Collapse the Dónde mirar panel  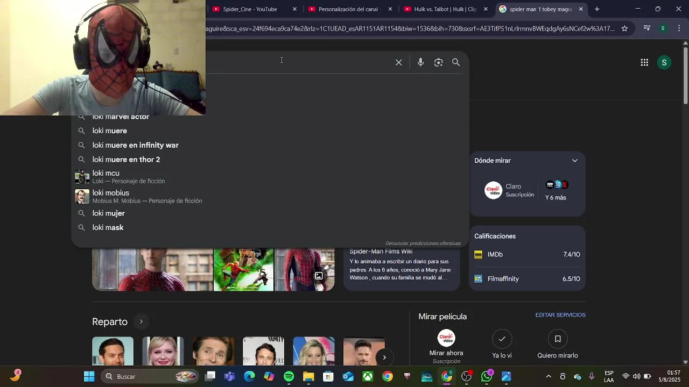point(575,161)
